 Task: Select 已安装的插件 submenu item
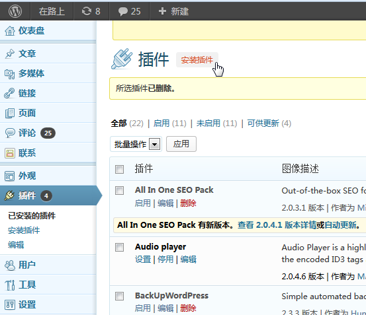[x=32, y=216]
